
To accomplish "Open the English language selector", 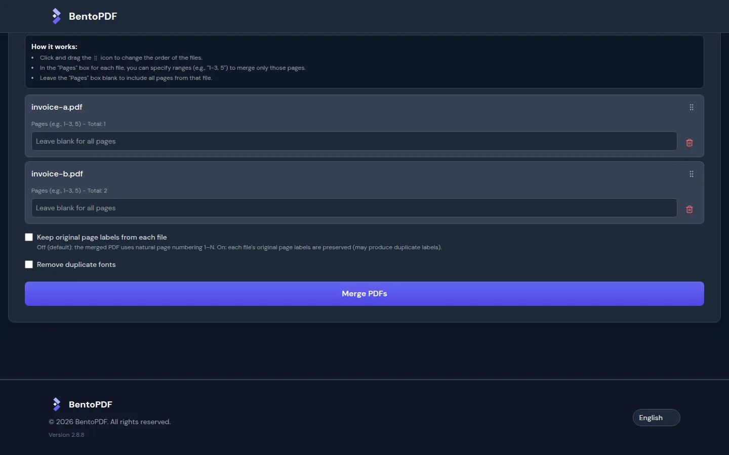I will click(x=656, y=418).
